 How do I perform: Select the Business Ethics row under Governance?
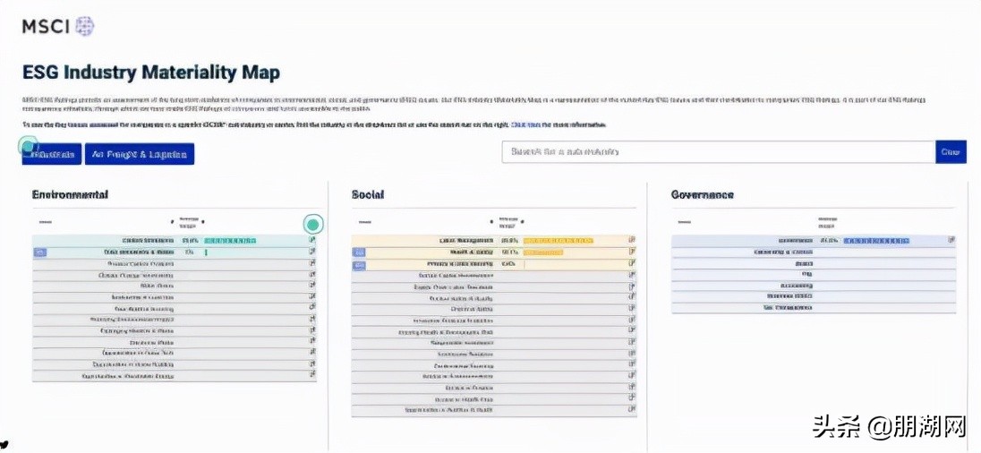click(x=814, y=296)
